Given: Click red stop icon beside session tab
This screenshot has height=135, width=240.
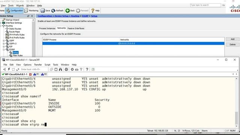Looking at the screenshot, I should tap(30, 74).
